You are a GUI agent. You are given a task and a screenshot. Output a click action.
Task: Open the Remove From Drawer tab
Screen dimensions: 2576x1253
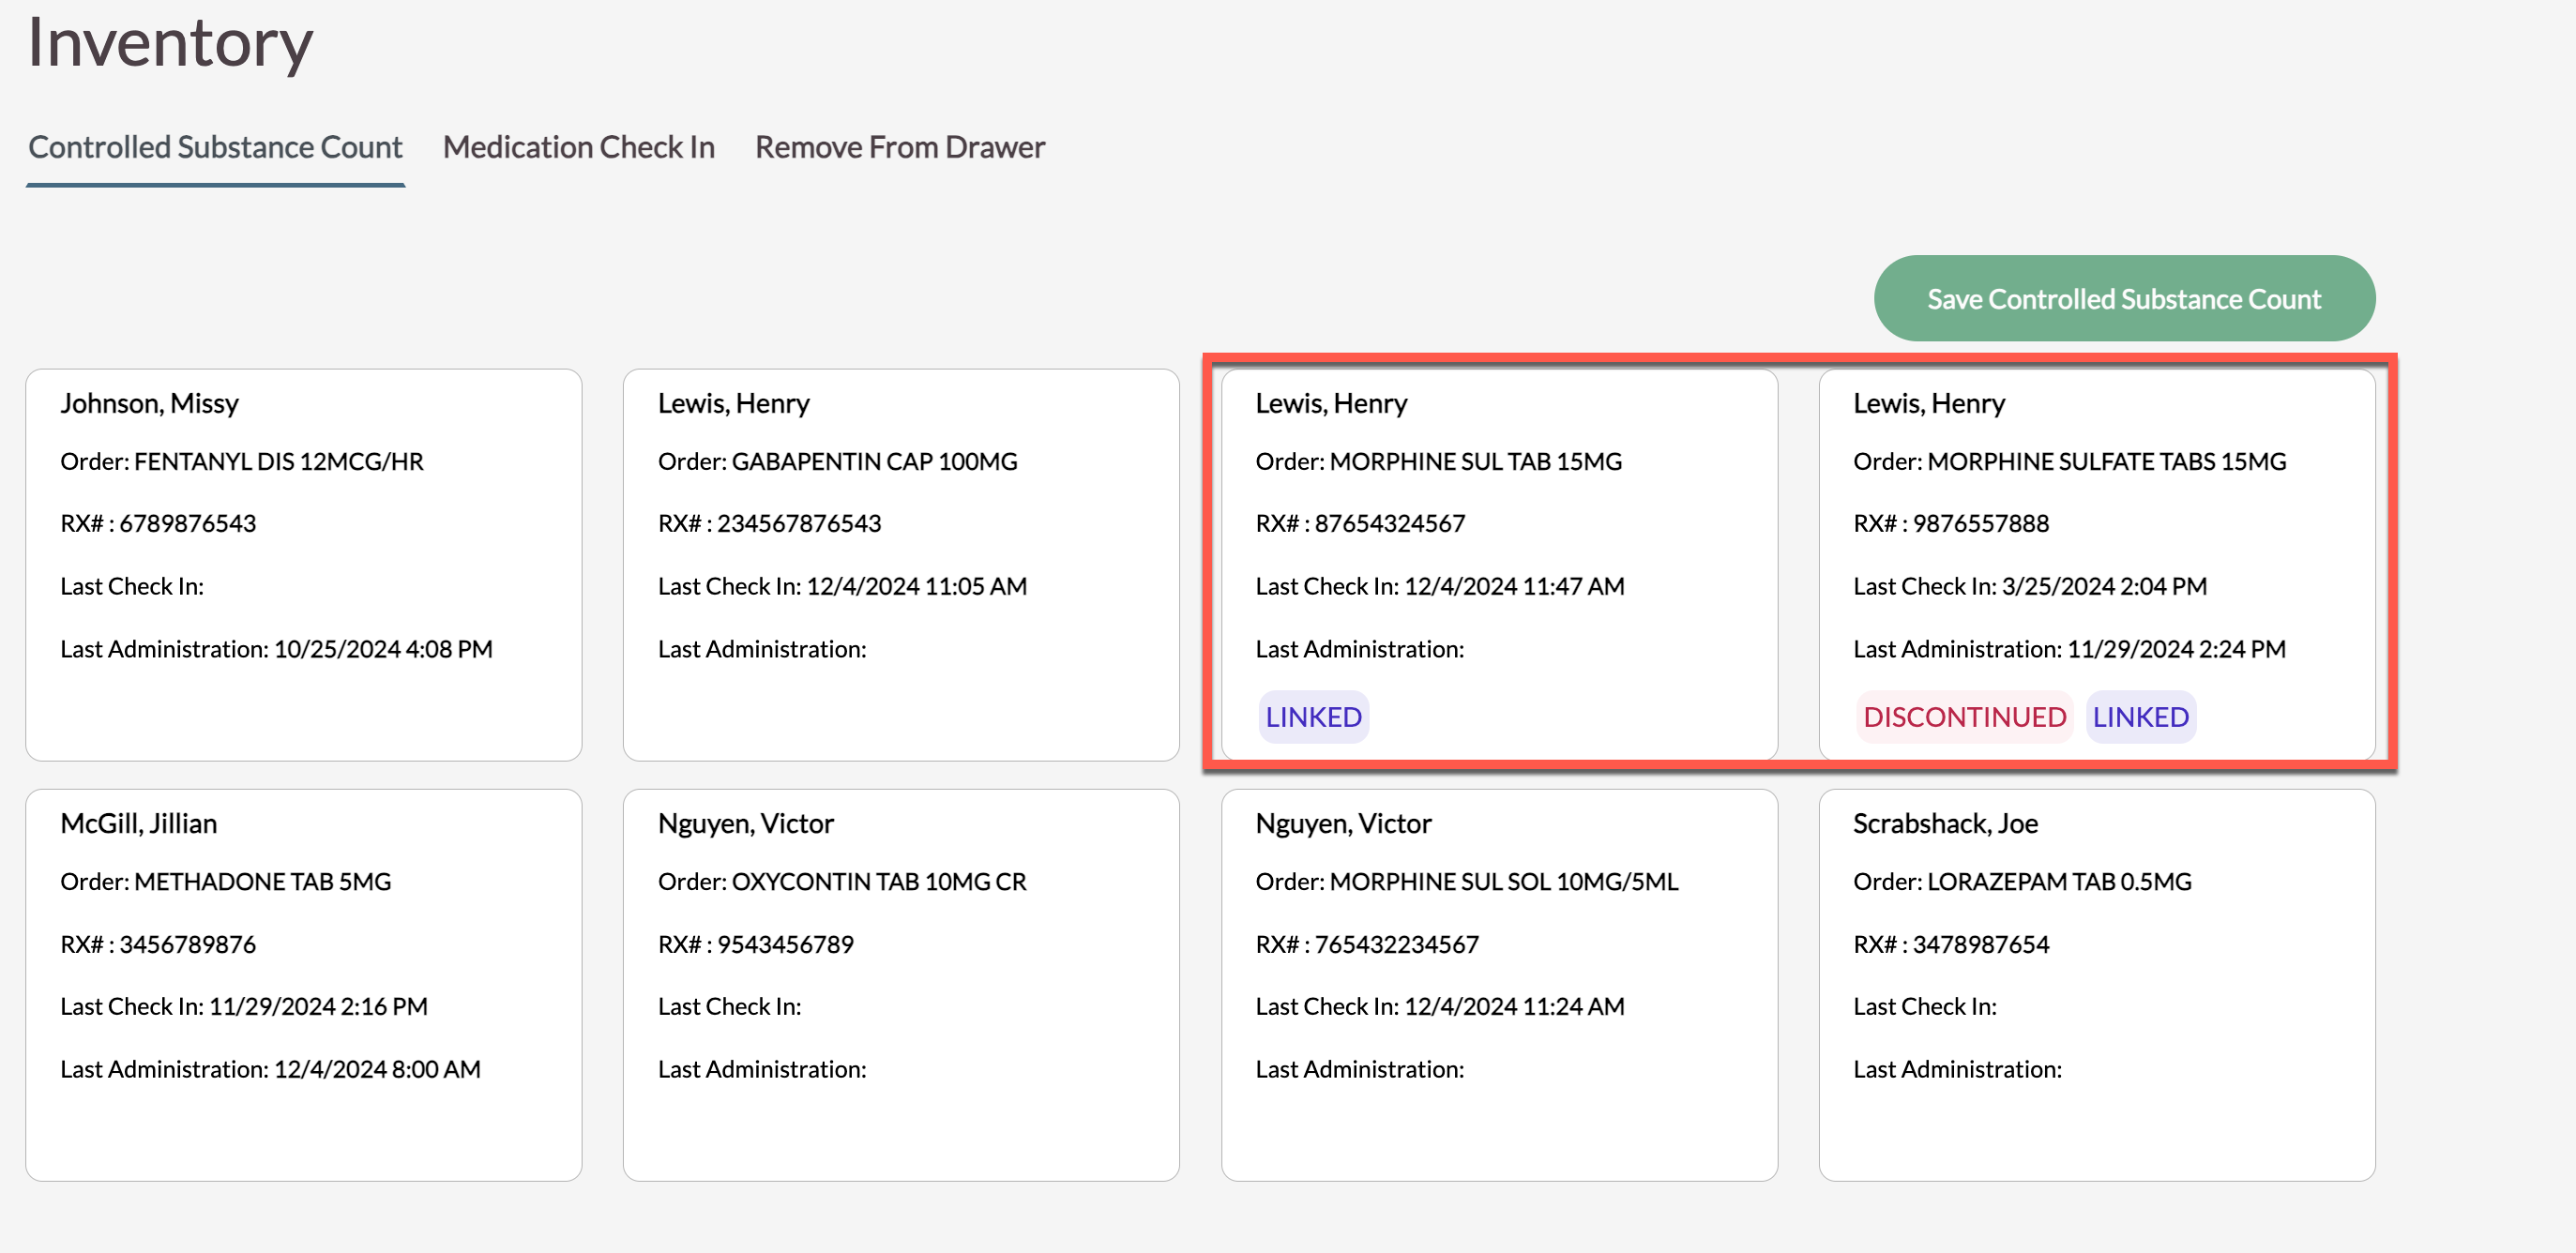[x=899, y=147]
